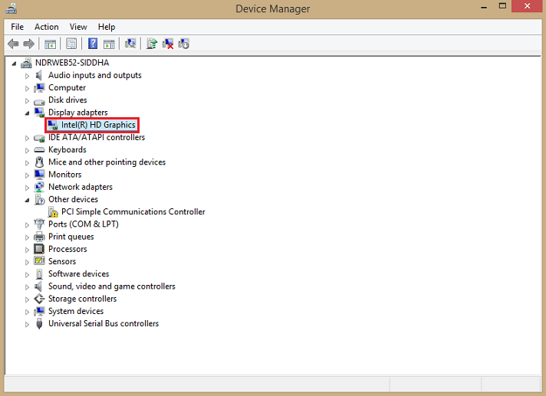Viewport: 546px width, 396px height.
Task: Minimize the Device Manager window
Action: 484,7
